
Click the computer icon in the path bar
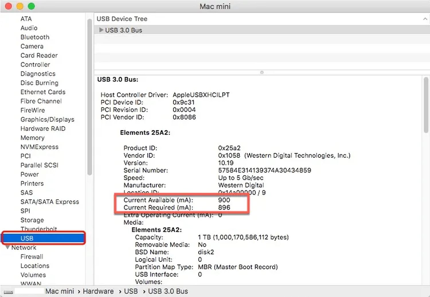click(x=8, y=292)
